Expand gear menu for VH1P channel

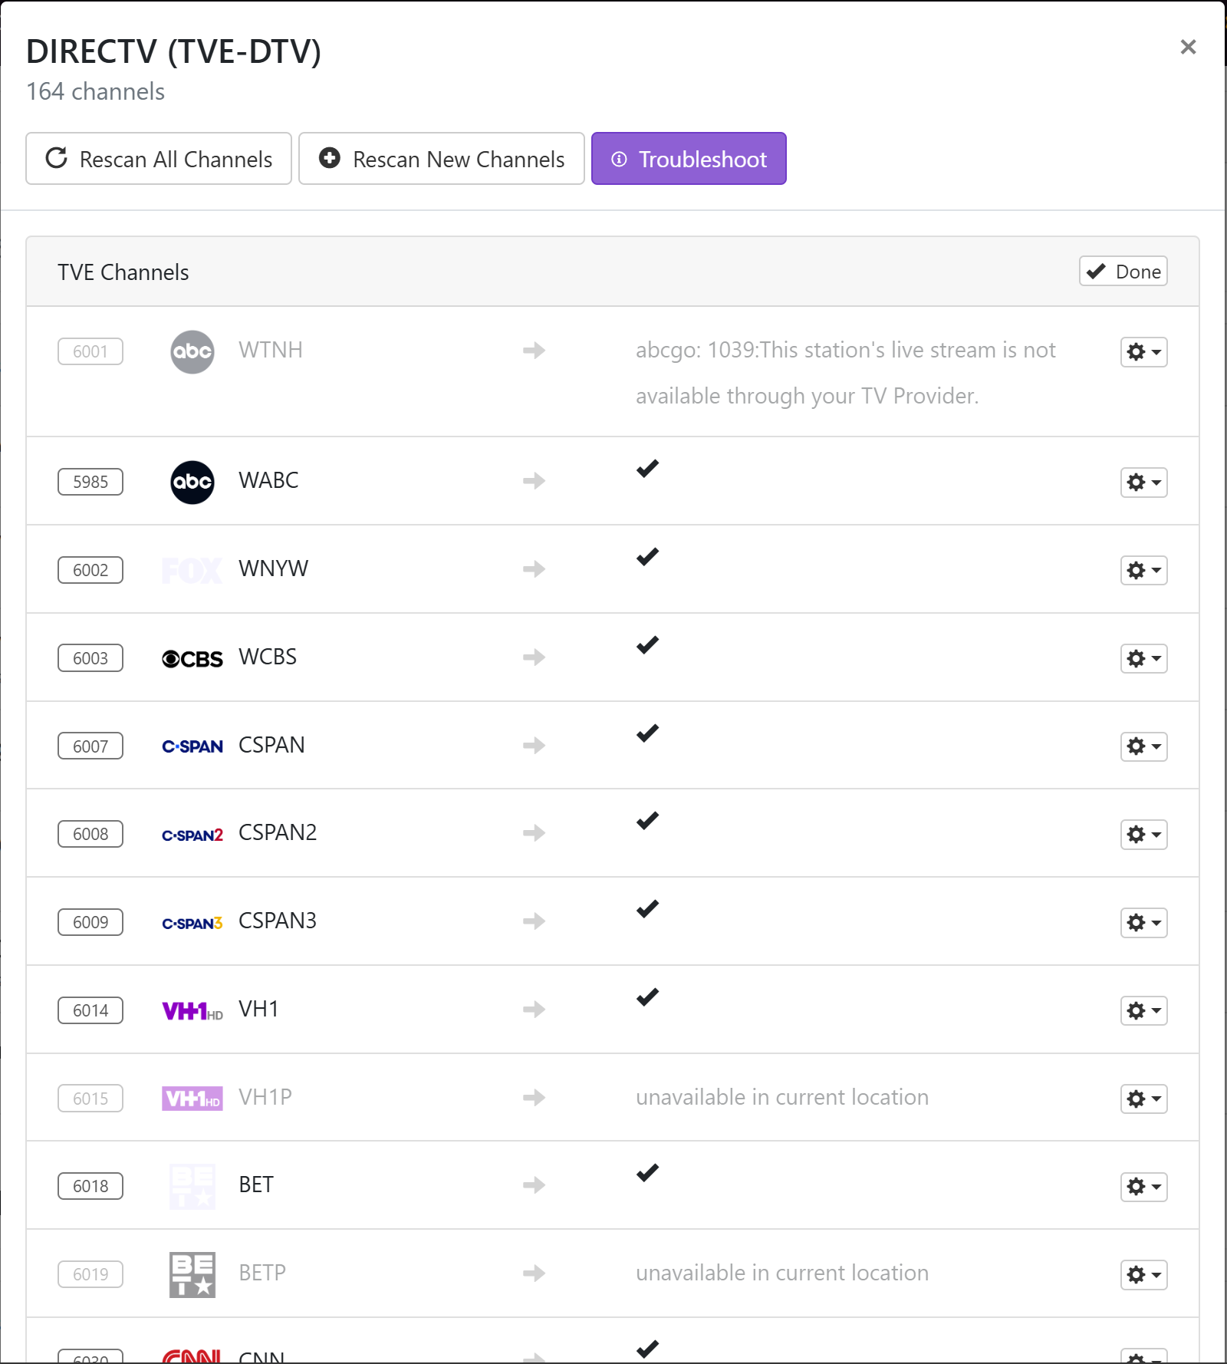pos(1143,1099)
